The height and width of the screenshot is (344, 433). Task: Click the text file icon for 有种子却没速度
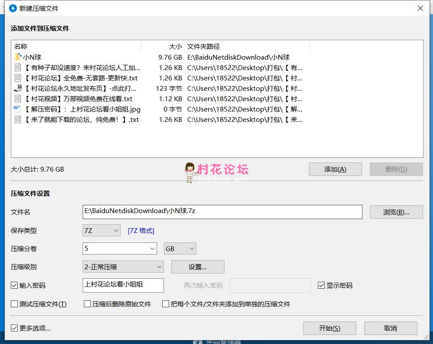pyautogui.click(x=18, y=67)
